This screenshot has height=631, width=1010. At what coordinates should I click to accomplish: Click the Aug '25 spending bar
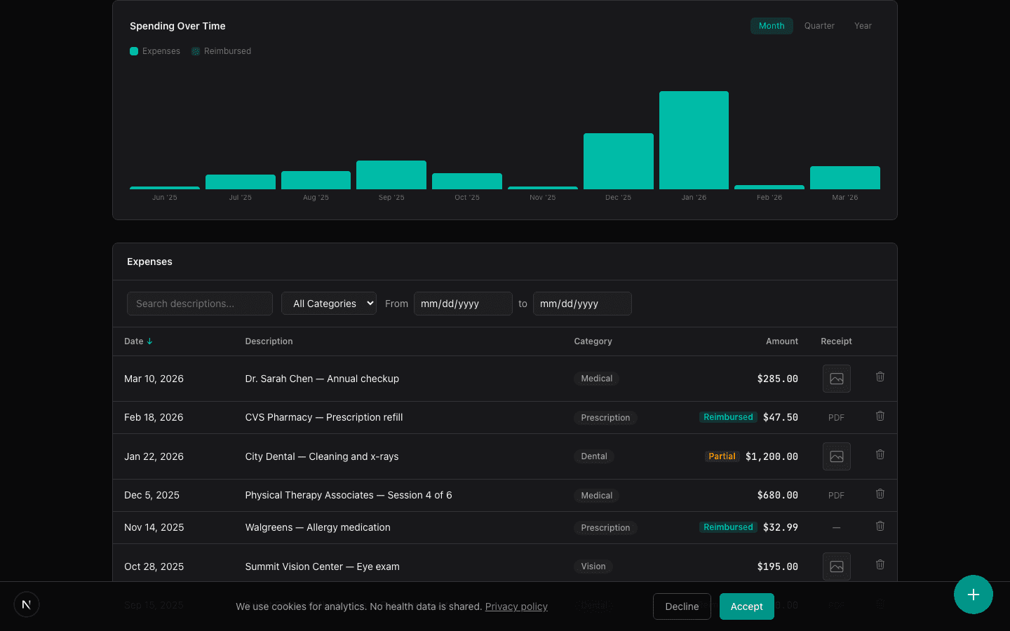[316, 180]
